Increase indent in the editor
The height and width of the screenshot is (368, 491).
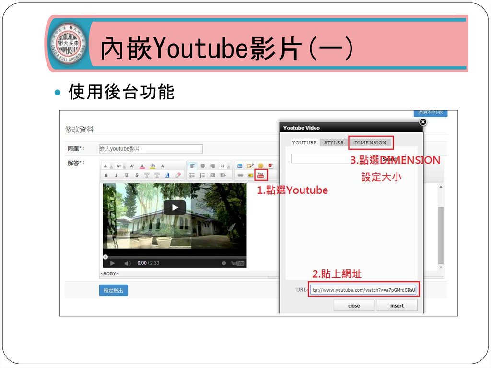[212, 175]
